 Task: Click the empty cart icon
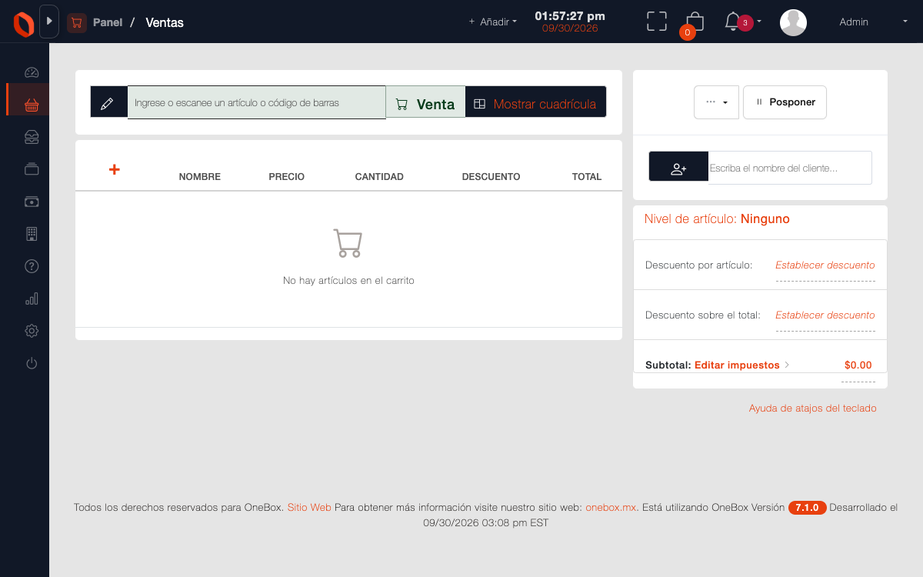348,243
